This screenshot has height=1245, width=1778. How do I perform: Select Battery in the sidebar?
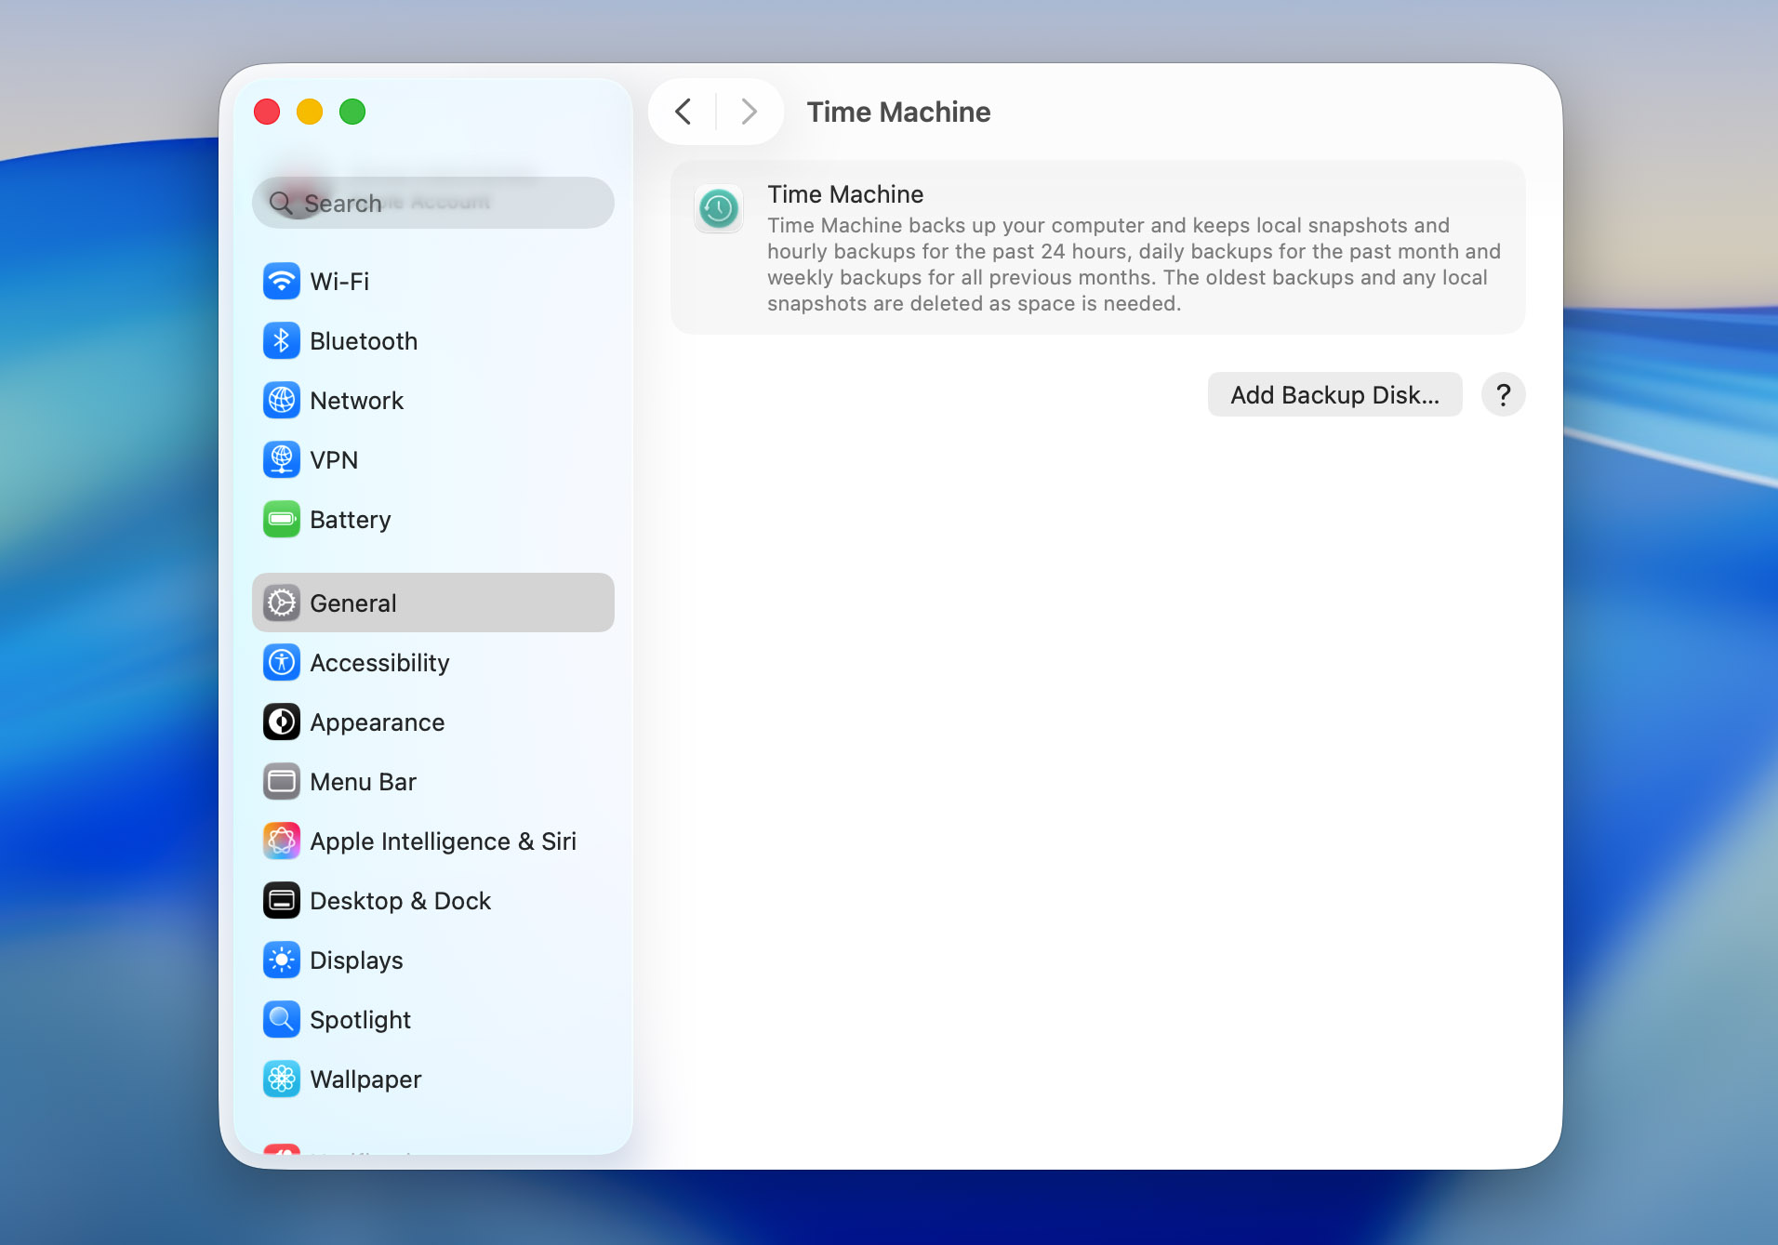pyautogui.click(x=433, y=519)
